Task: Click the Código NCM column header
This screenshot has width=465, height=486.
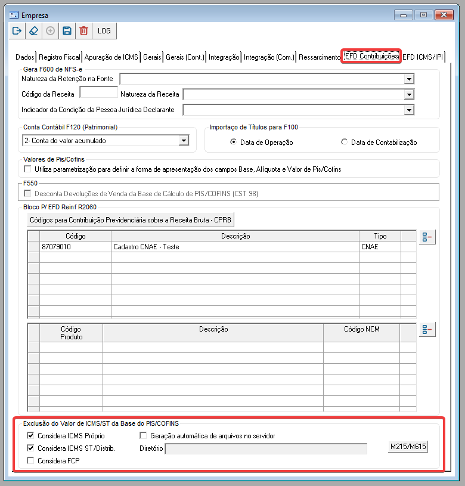Action: 361,333
